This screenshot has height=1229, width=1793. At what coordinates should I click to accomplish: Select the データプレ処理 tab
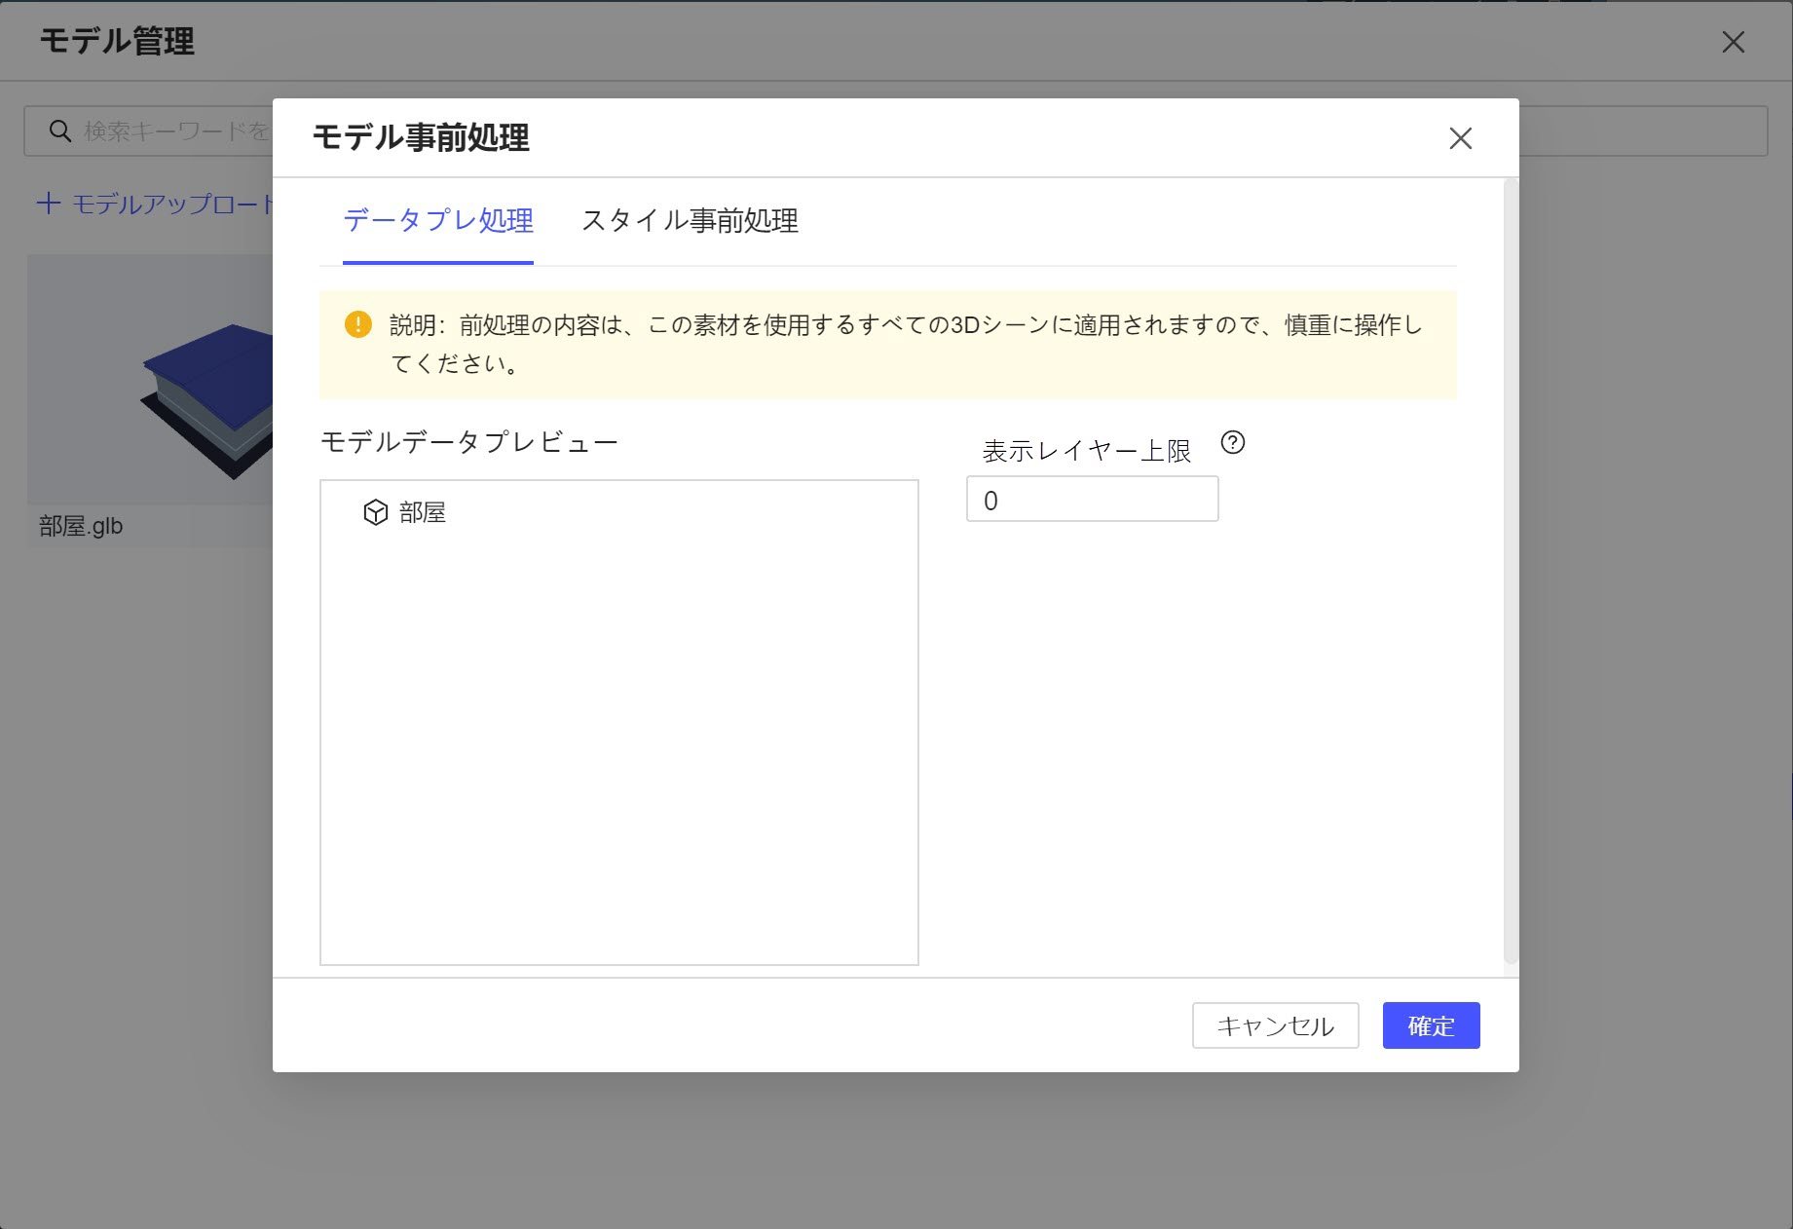pos(437,222)
